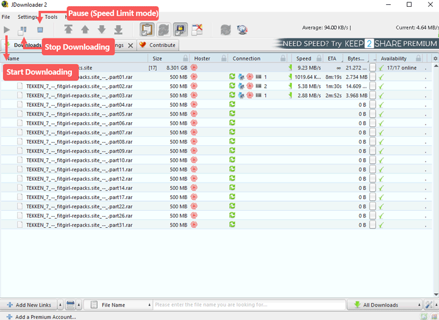This screenshot has width=439, height=320.
Task: Open the File Name search type dropdown
Action: point(118,305)
